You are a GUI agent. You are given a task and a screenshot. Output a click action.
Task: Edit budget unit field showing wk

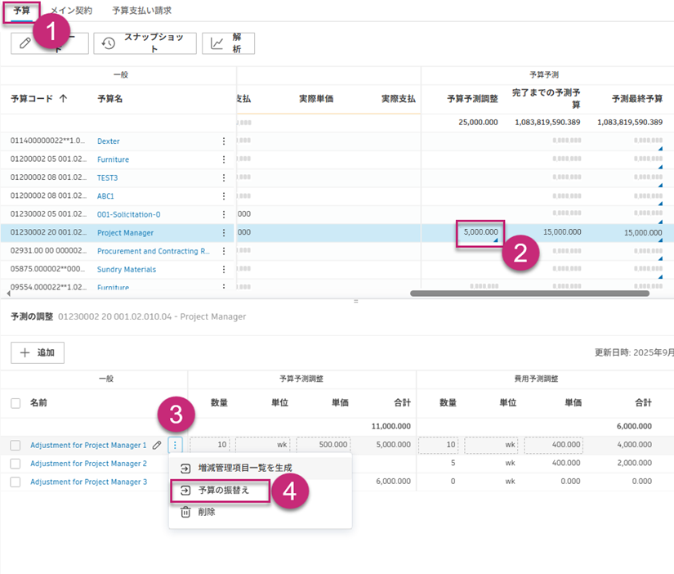tap(262, 445)
